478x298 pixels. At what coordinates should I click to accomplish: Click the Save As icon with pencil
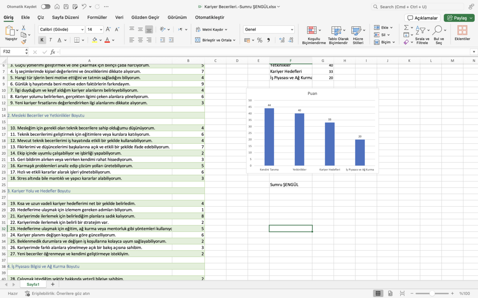click(x=74, y=7)
